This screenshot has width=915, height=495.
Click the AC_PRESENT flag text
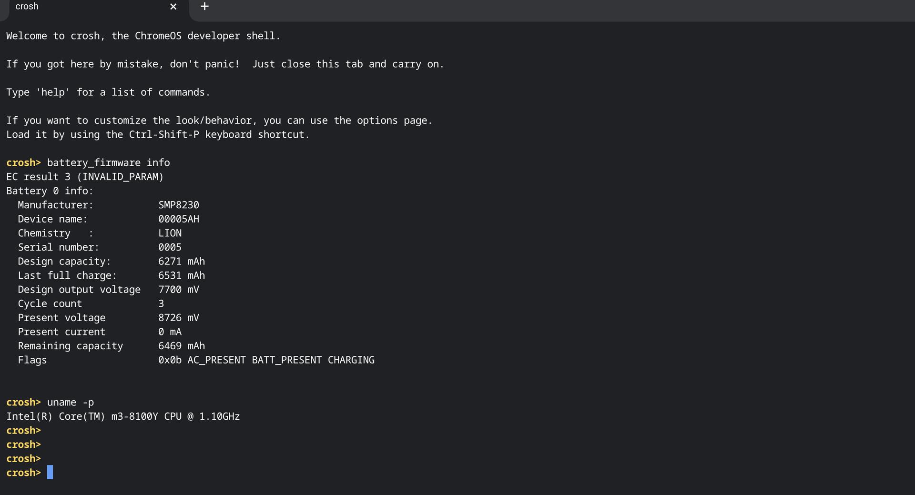coord(216,360)
